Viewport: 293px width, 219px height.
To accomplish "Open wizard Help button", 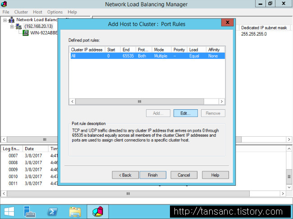I will pyautogui.click(x=215, y=175).
